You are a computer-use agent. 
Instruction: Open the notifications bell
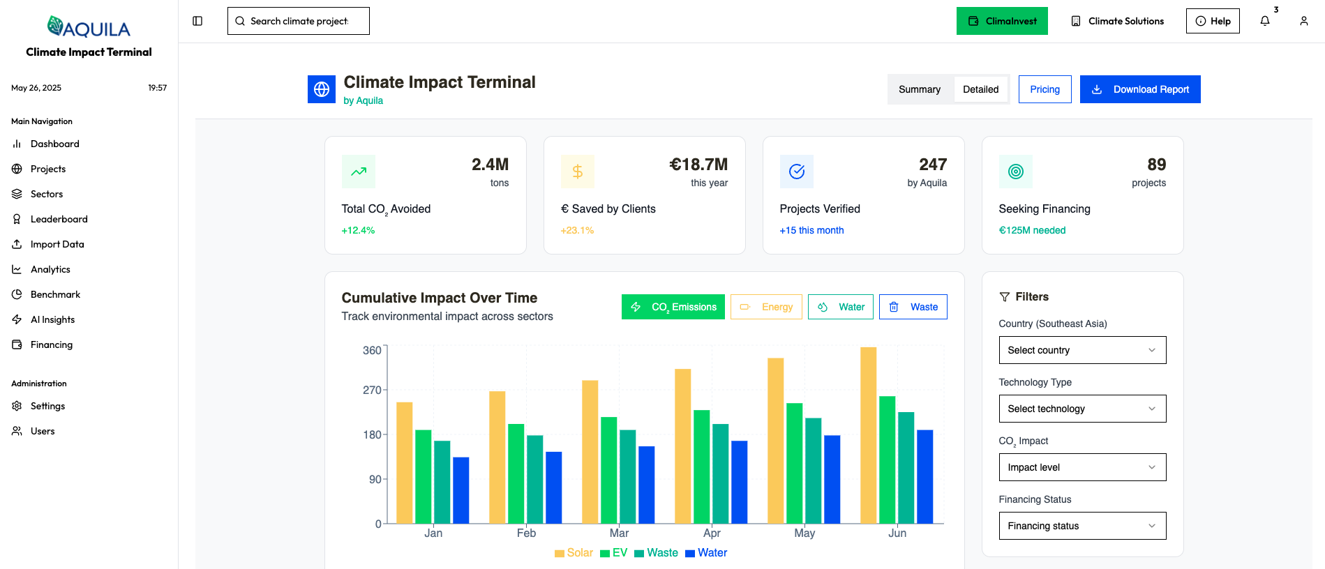[1264, 21]
